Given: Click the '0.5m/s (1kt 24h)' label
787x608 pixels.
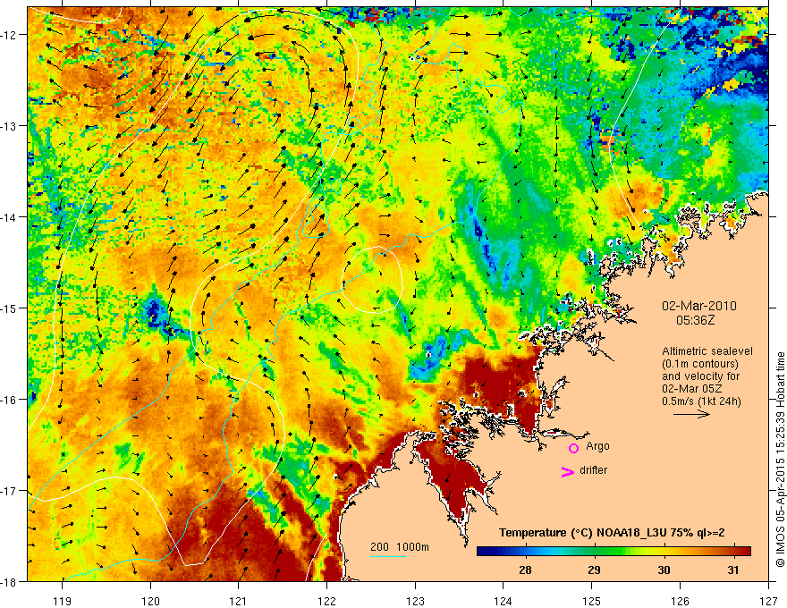Looking at the screenshot, I should click(x=701, y=401).
